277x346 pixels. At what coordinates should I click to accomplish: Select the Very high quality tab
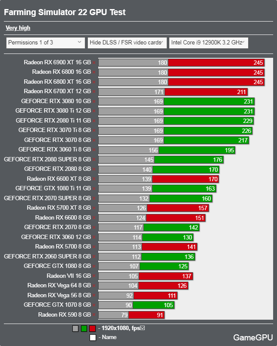[18, 28]
